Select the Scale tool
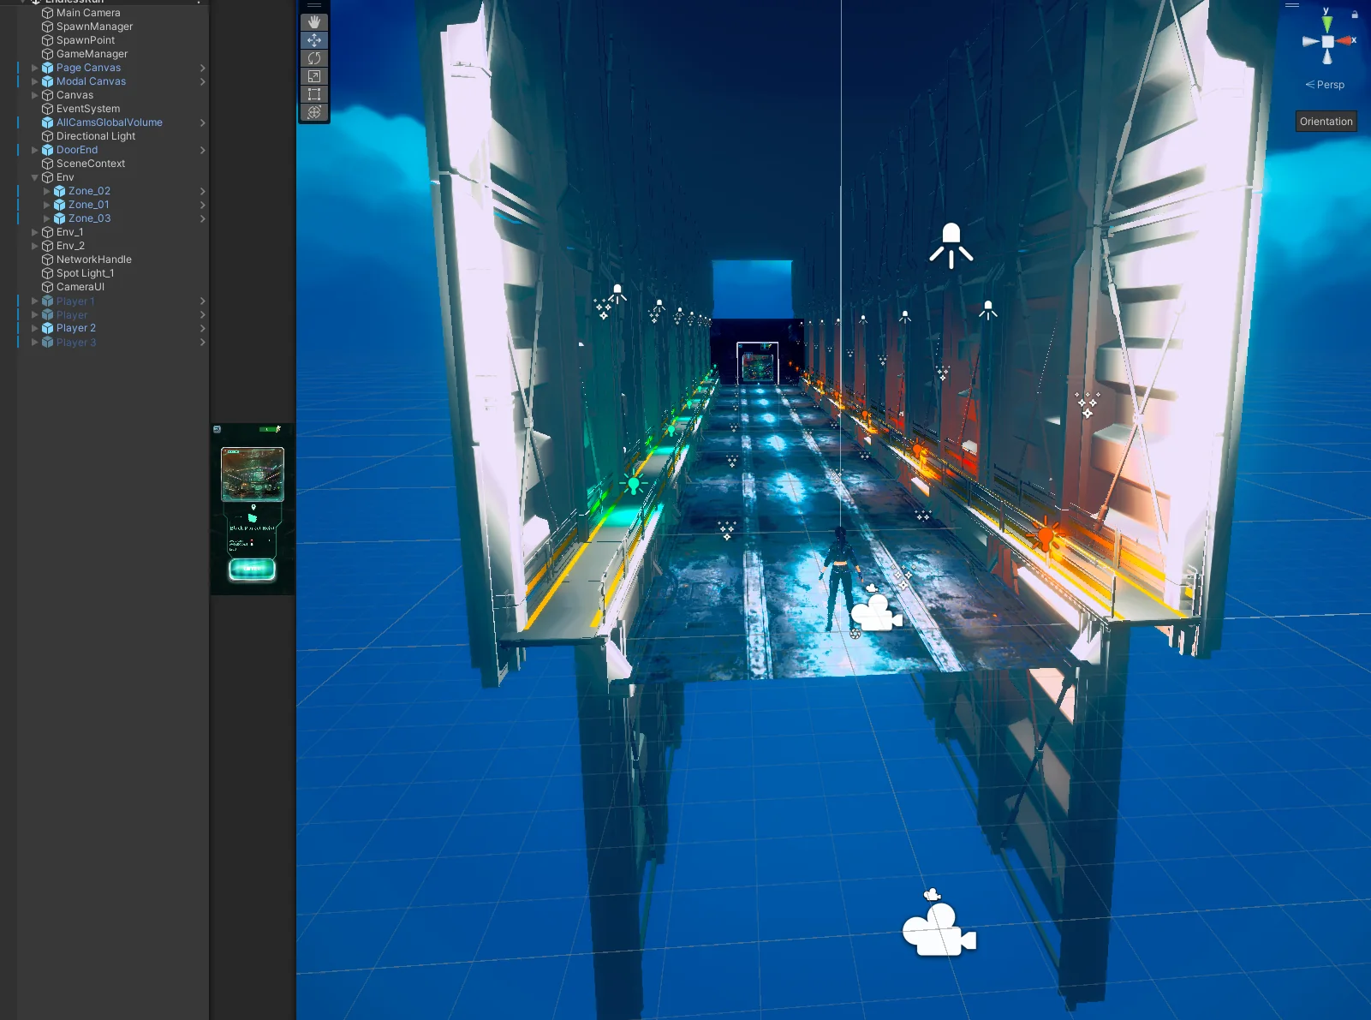The width and height of the screenshot is (1371, 1020). [314, 76]
